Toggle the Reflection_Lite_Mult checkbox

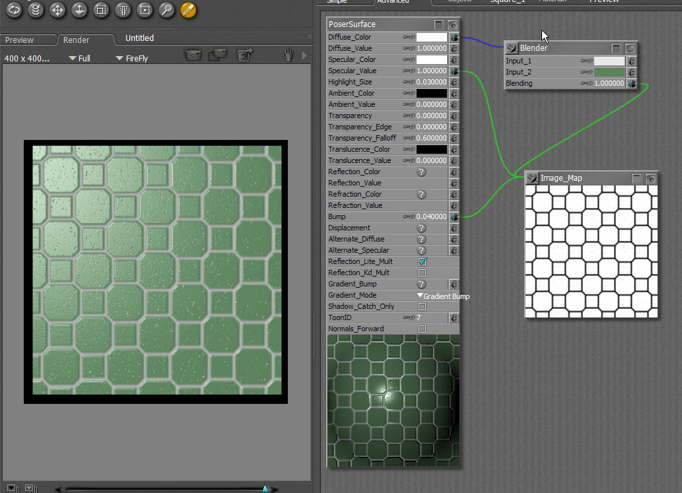[x=423, y=262]
